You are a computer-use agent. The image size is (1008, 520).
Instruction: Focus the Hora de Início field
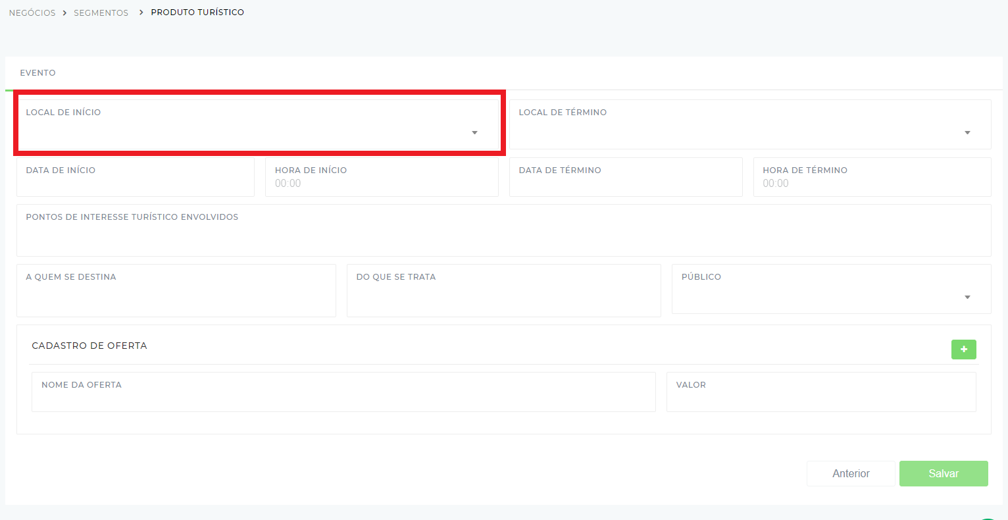[x=382, y=177]
